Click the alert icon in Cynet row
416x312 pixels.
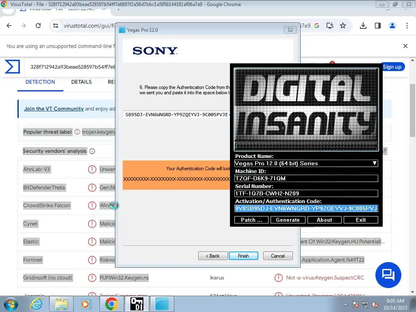click(x=92, y=224)
